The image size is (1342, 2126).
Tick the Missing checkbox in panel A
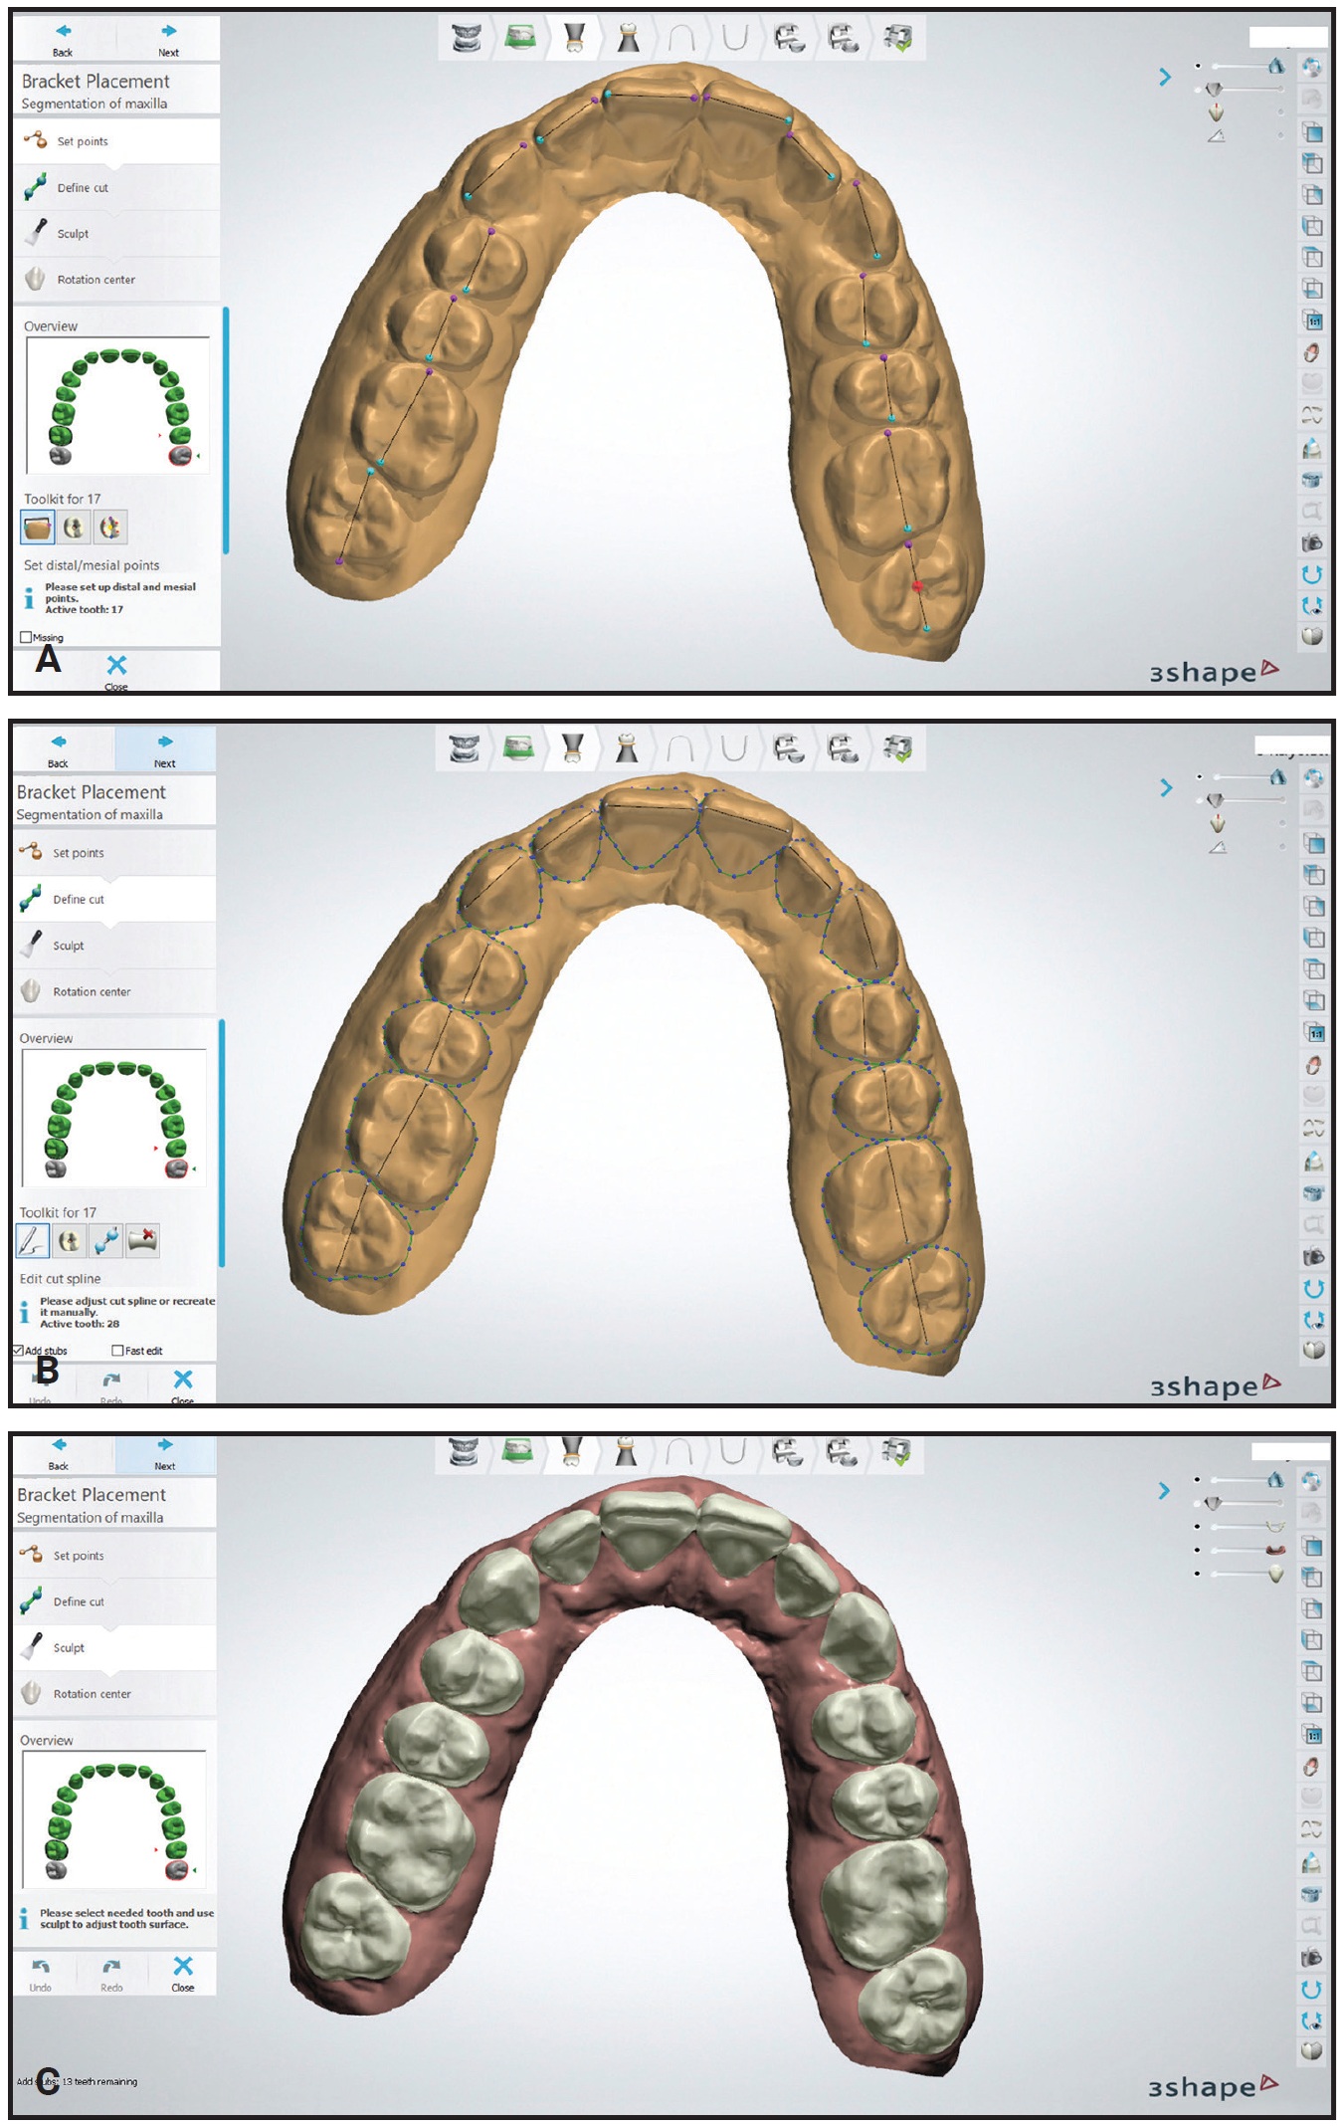coord(26,637)
